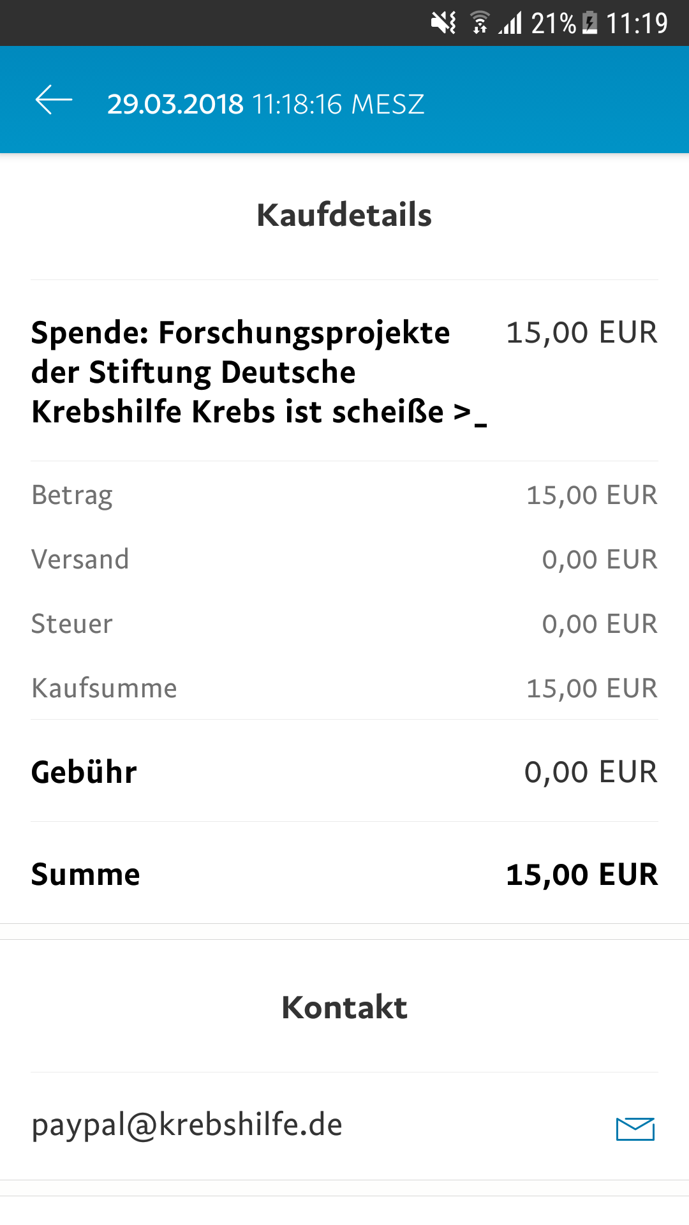
Task: Tap the envelope email icon
Action: point(635,1129)
